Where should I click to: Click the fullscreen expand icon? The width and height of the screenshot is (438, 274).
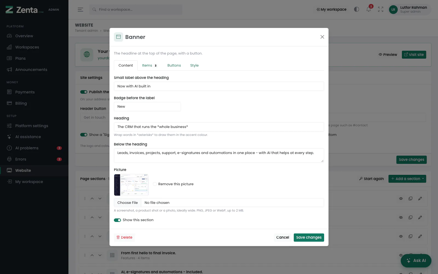pyautogui.click(x=381, y=9)
